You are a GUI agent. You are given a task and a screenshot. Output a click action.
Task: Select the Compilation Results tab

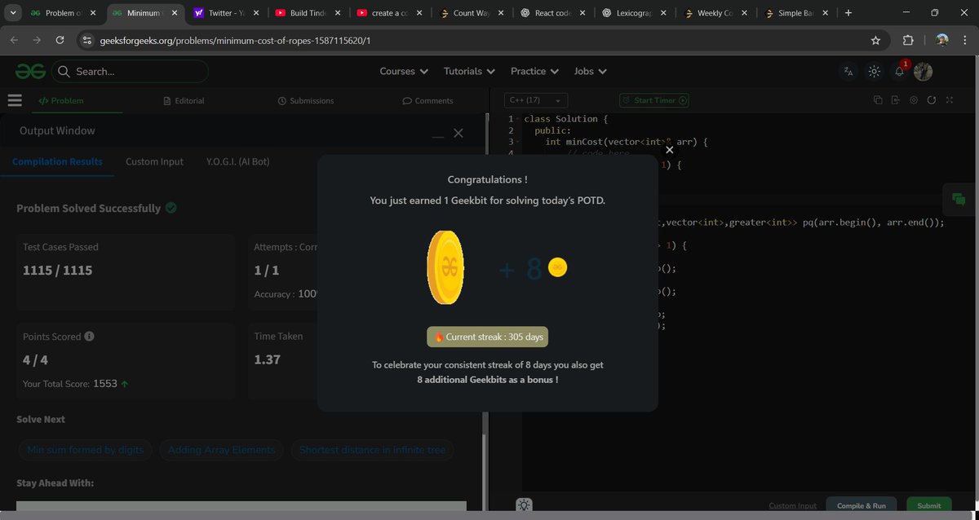[57, 161]
